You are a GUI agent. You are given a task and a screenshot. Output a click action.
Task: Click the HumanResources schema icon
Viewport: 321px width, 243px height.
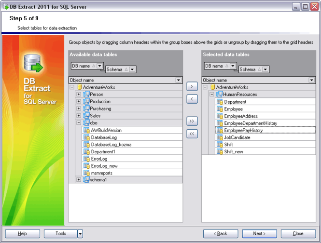219,94
